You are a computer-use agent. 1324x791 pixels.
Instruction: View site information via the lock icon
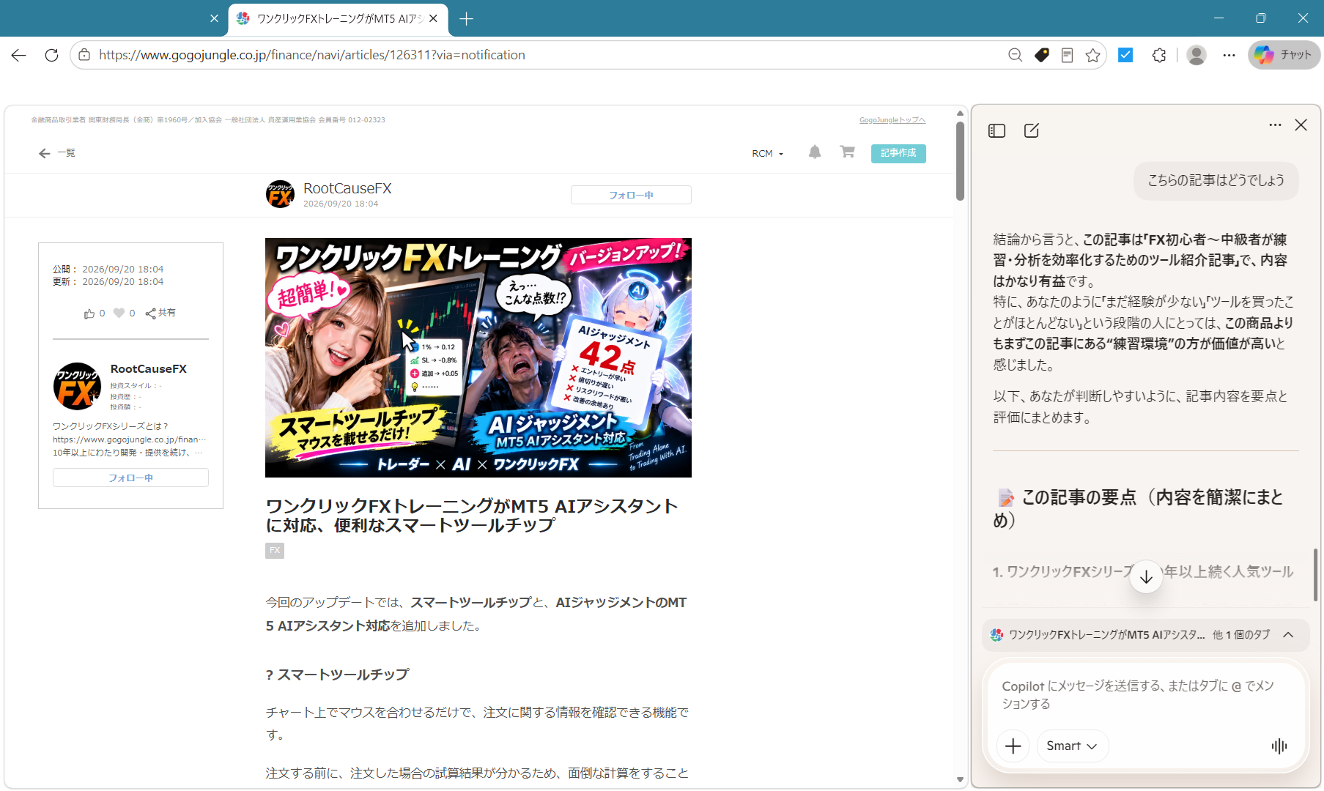(x=84, y=55)
